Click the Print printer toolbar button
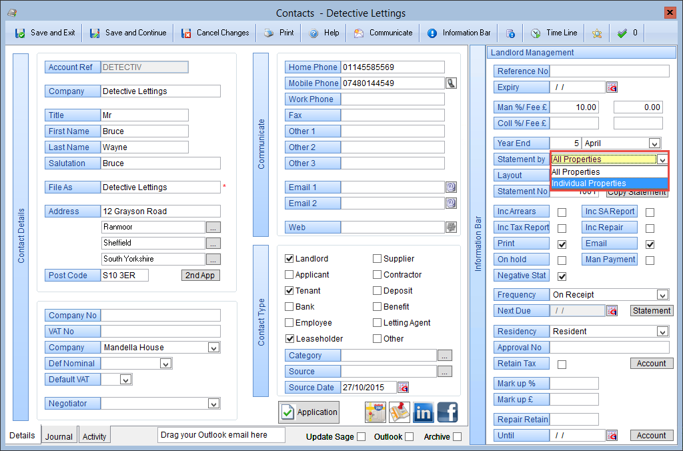The width and height of the screenshot is (683, 451). tap(279, 33)
